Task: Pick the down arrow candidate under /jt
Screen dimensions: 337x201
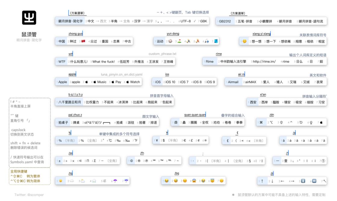Action: [x=272, y=181]
